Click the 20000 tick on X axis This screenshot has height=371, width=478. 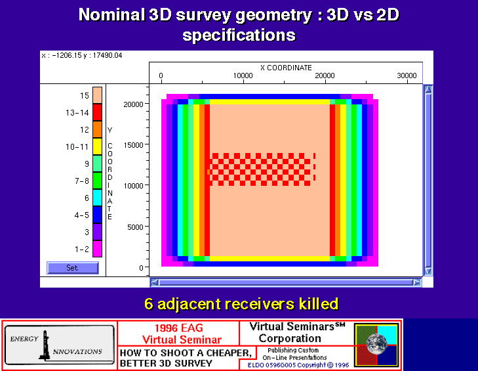(325, 76)
